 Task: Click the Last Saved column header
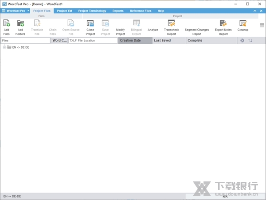pos(168,40)
